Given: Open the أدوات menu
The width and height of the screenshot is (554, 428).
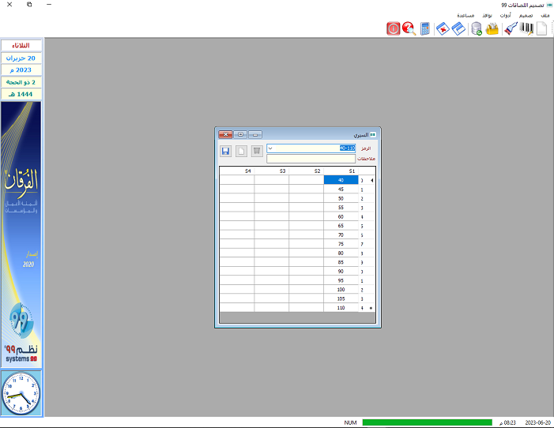Looking at the screenshot, I should 505,15.
